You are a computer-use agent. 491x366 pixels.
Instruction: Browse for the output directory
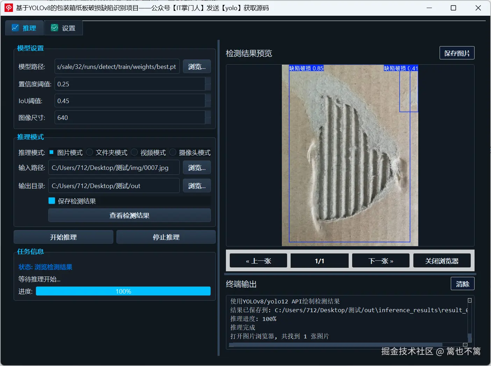tap(197, 186)
